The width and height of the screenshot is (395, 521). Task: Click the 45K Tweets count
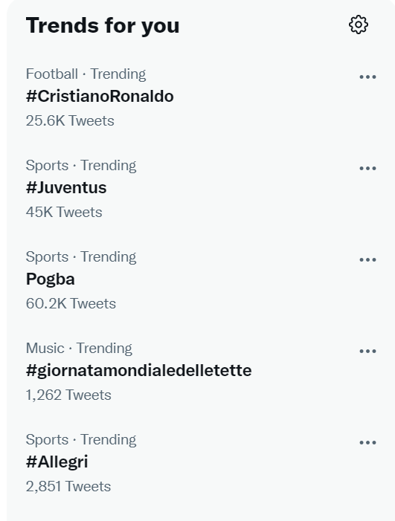click(64, 212)
